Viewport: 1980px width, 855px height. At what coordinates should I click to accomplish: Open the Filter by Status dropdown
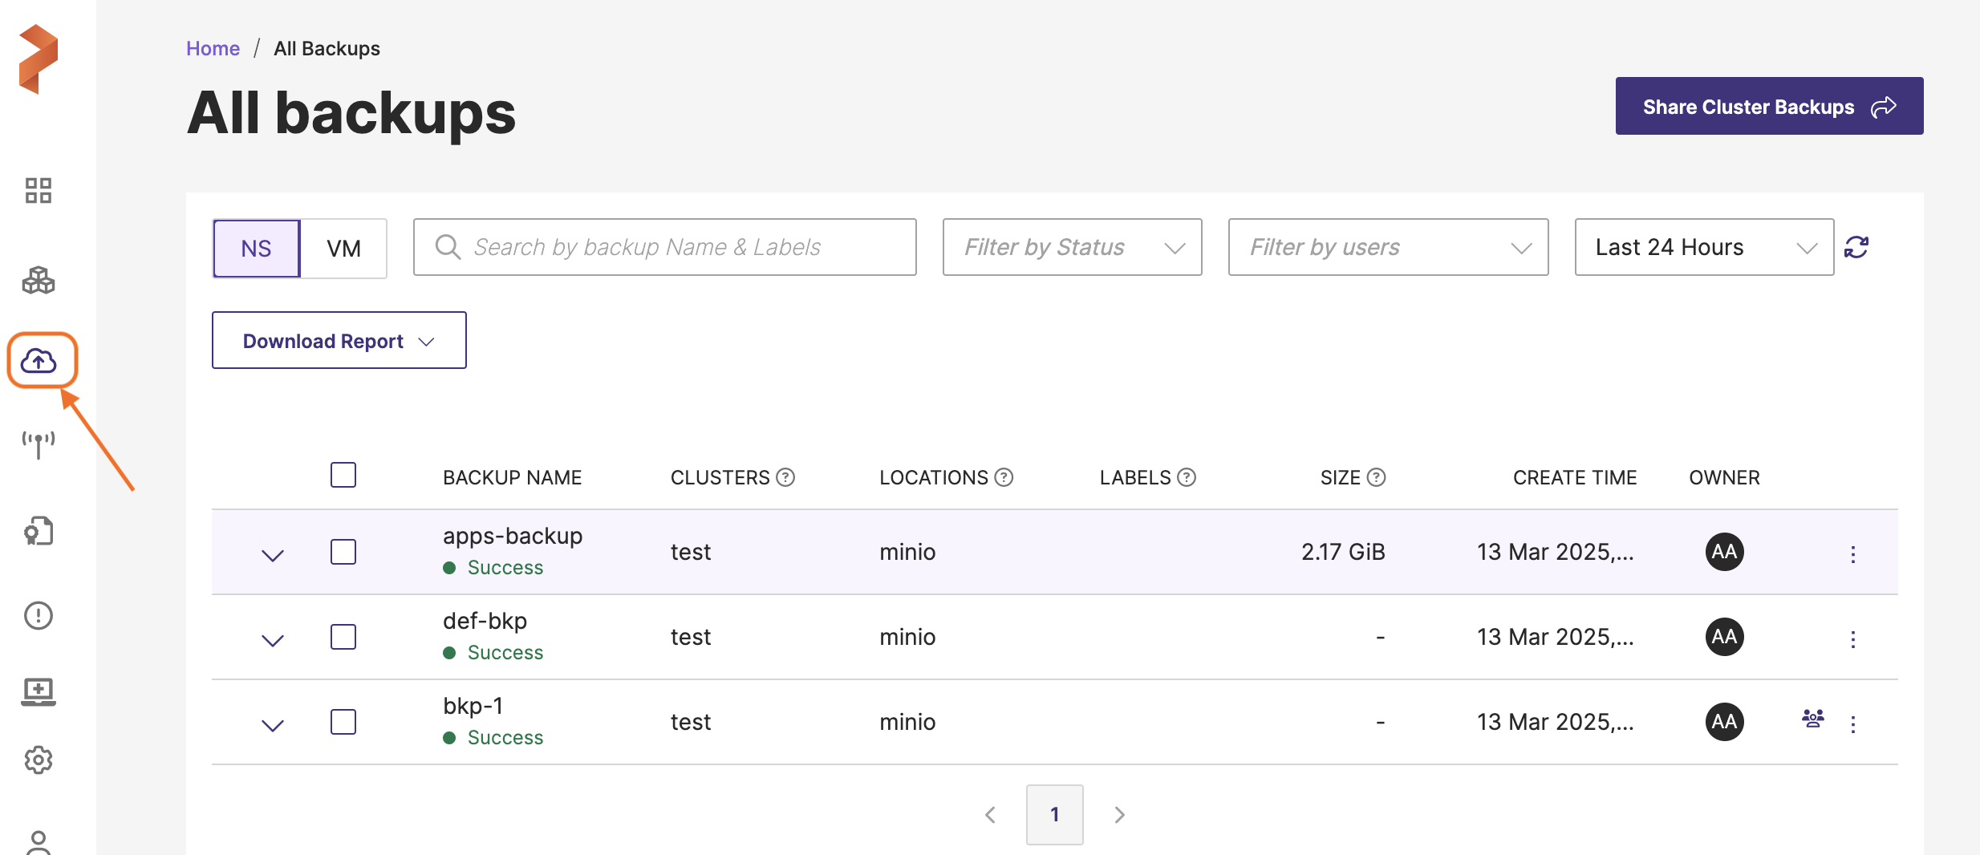(1072, 247)
